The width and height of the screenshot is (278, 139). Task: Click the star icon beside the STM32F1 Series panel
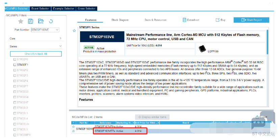click(x=74, y=31)
